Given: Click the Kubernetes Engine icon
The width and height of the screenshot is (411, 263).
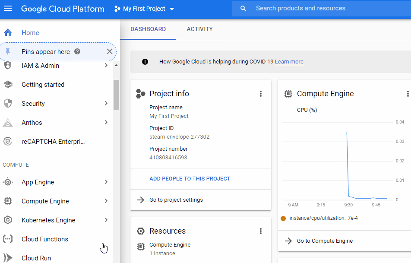Looking at the screenshot, I should [8, 220].
